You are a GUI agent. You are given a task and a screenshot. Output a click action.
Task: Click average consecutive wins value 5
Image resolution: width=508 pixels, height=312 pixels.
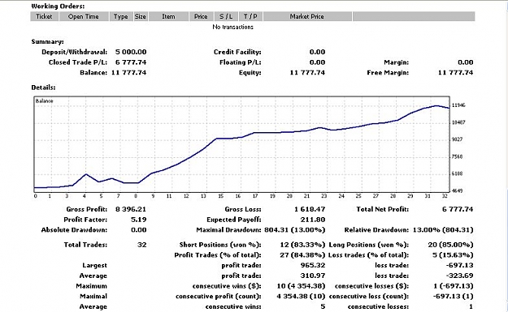[323, 307]
